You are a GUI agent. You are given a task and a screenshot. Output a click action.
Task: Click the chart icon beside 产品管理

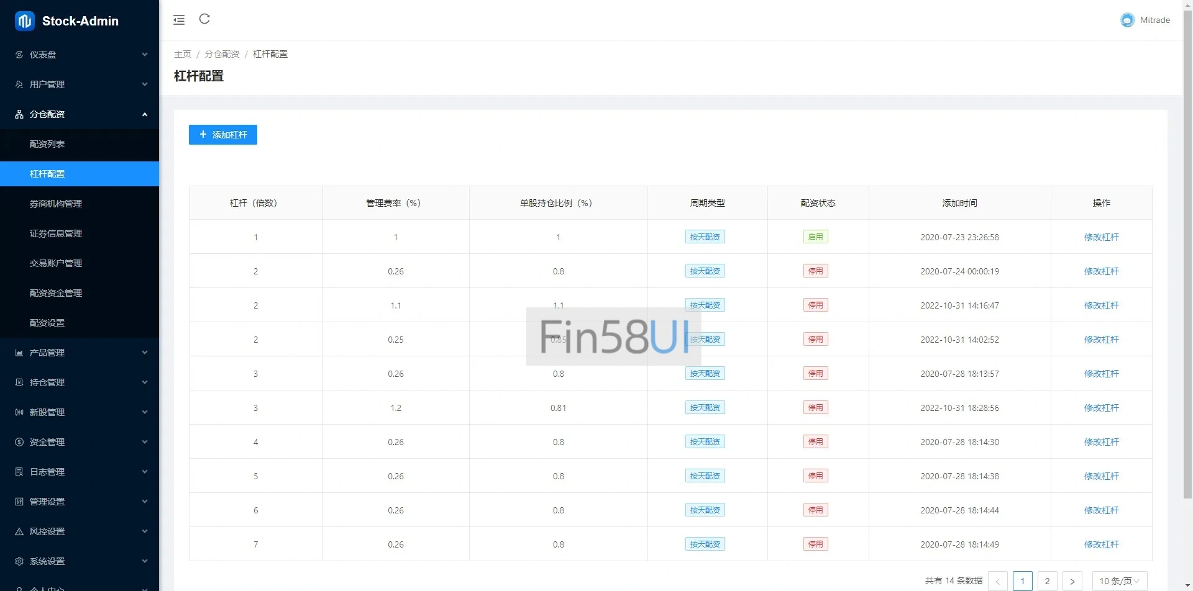[19, 353]
